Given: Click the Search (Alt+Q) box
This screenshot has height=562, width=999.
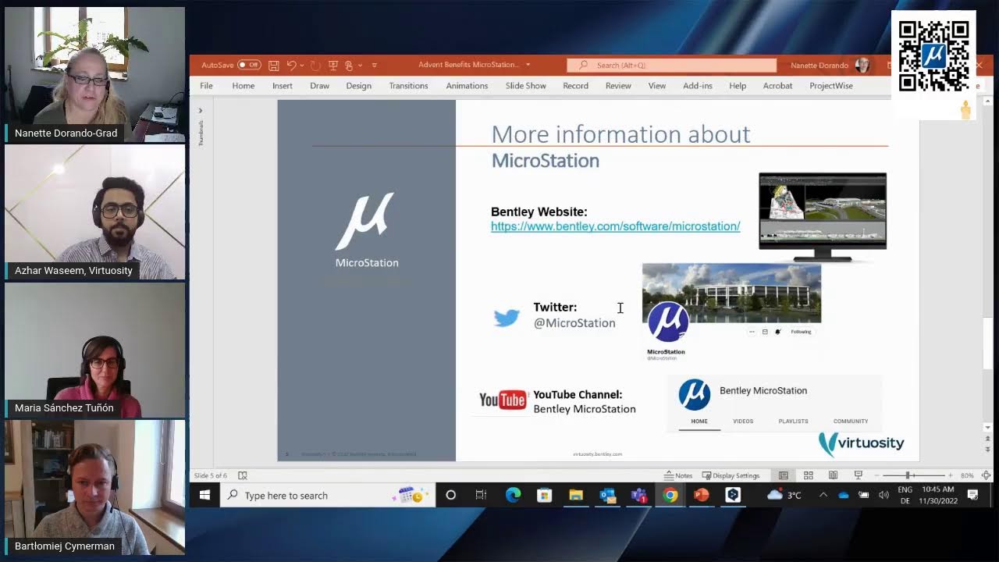Looking at the screenshot, I should tap(672, 66).
